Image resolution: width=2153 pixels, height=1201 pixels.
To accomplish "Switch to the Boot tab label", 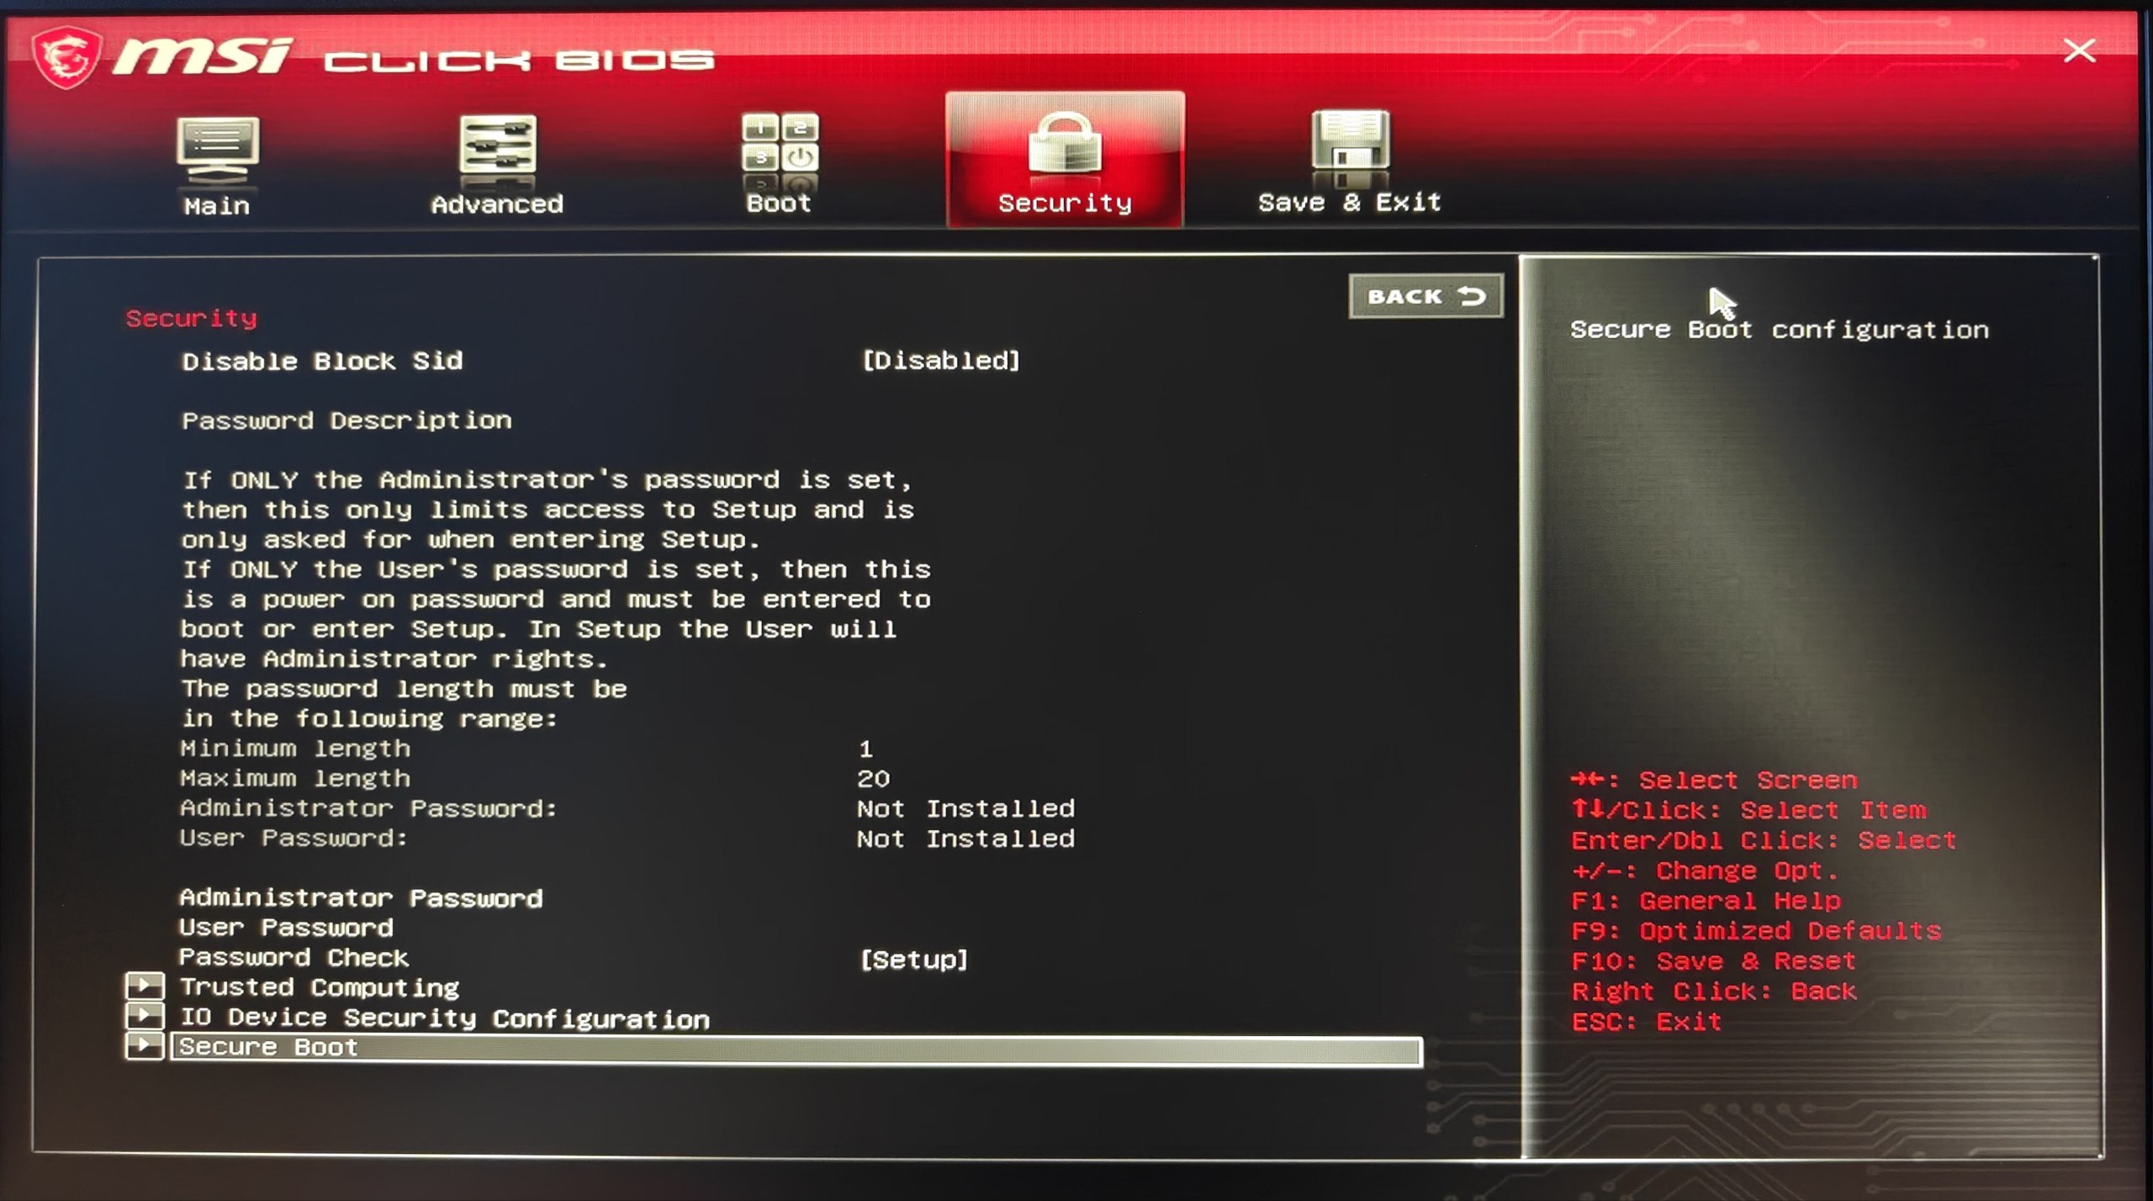I will 779,204.
